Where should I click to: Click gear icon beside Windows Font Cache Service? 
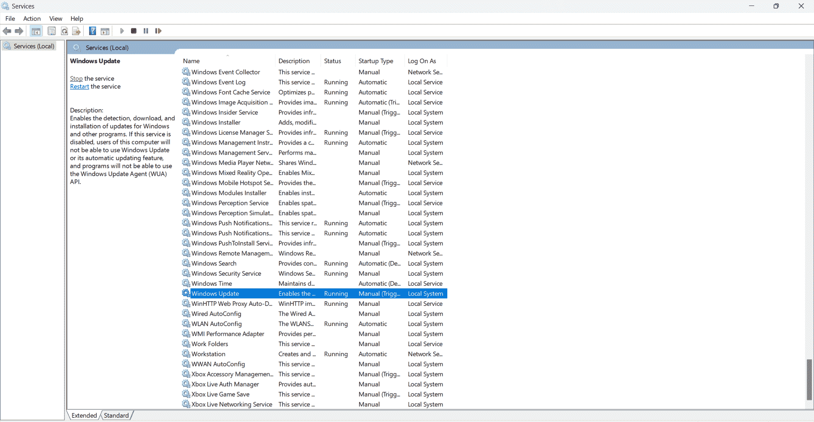[x=186, y=92]
